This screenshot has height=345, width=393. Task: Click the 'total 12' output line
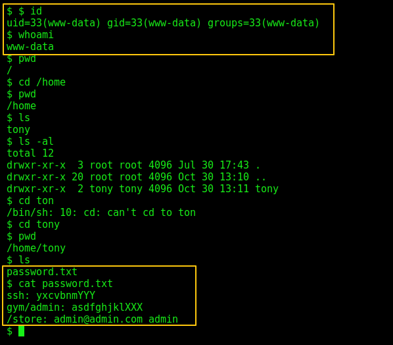(30, 153)
